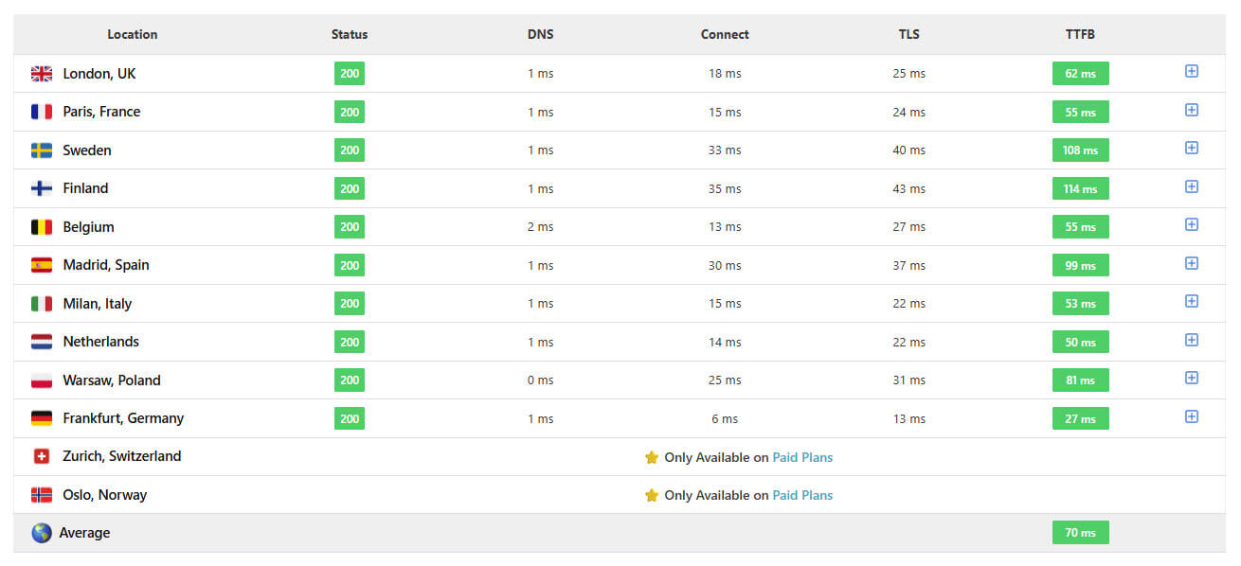Screen dimensions: 1241x566
Task: Select the Madrid, Spain location name
Action: pyautogui.click(x=106, y=265)
